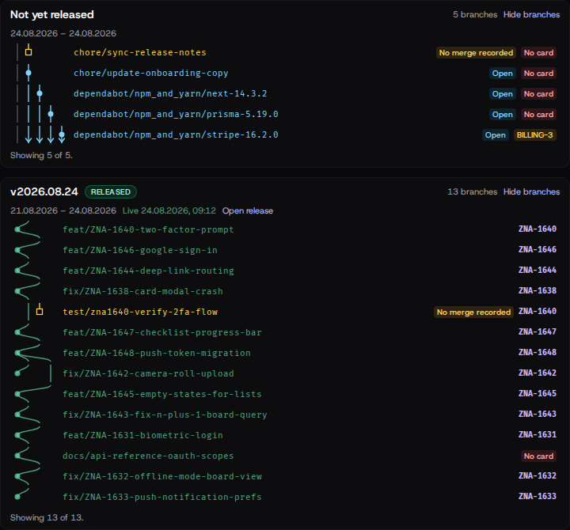Viewport: 570px width, 530px height.
Task: Open branch dependabot/npm_and_yarn/stripe-16.2.0
Action: [176, 134]
